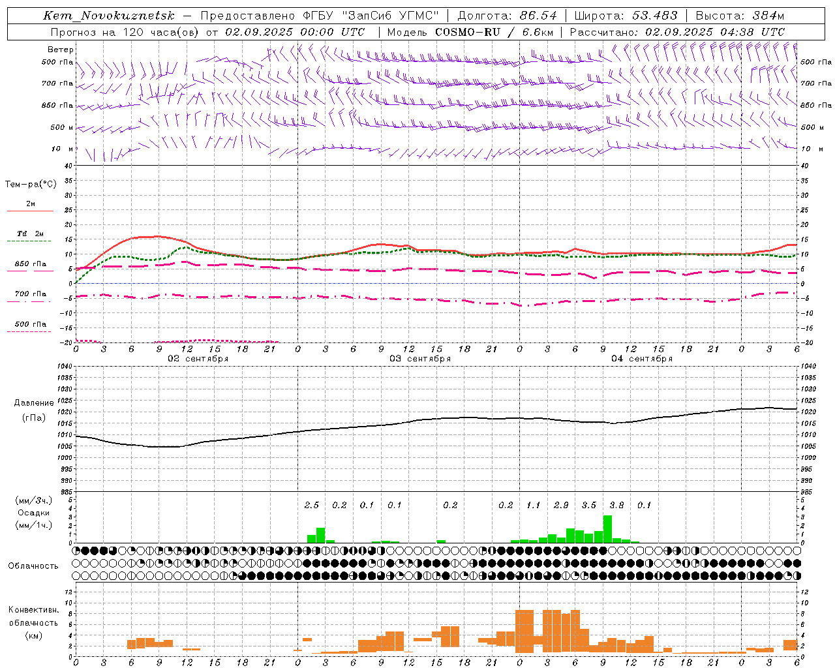Select the 'Широта: 53.483' latitude value
The height and width of the screenshot is (668, 835).
[626, 16]
